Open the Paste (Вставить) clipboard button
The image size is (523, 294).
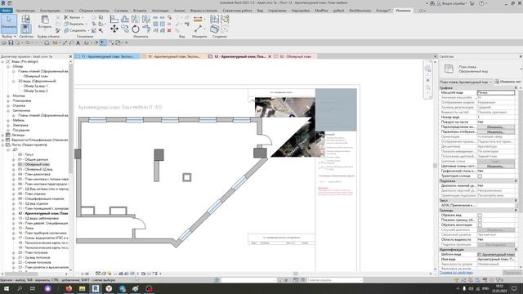[x=45, y=22]
